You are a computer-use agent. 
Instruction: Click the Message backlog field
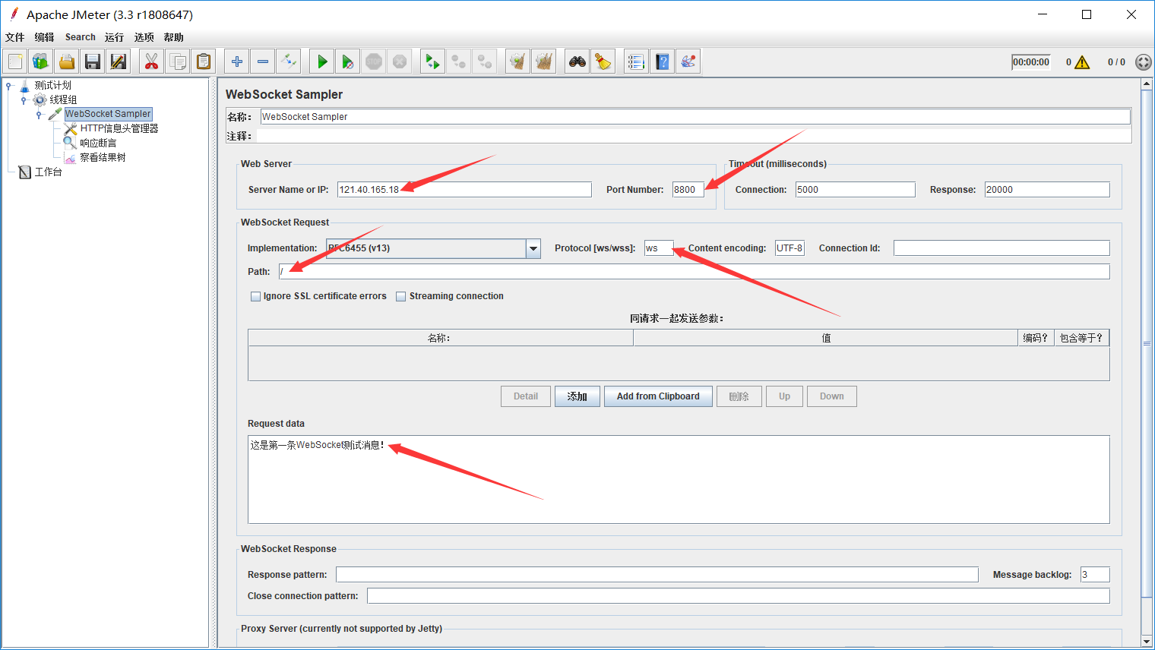coord(1095,575)
